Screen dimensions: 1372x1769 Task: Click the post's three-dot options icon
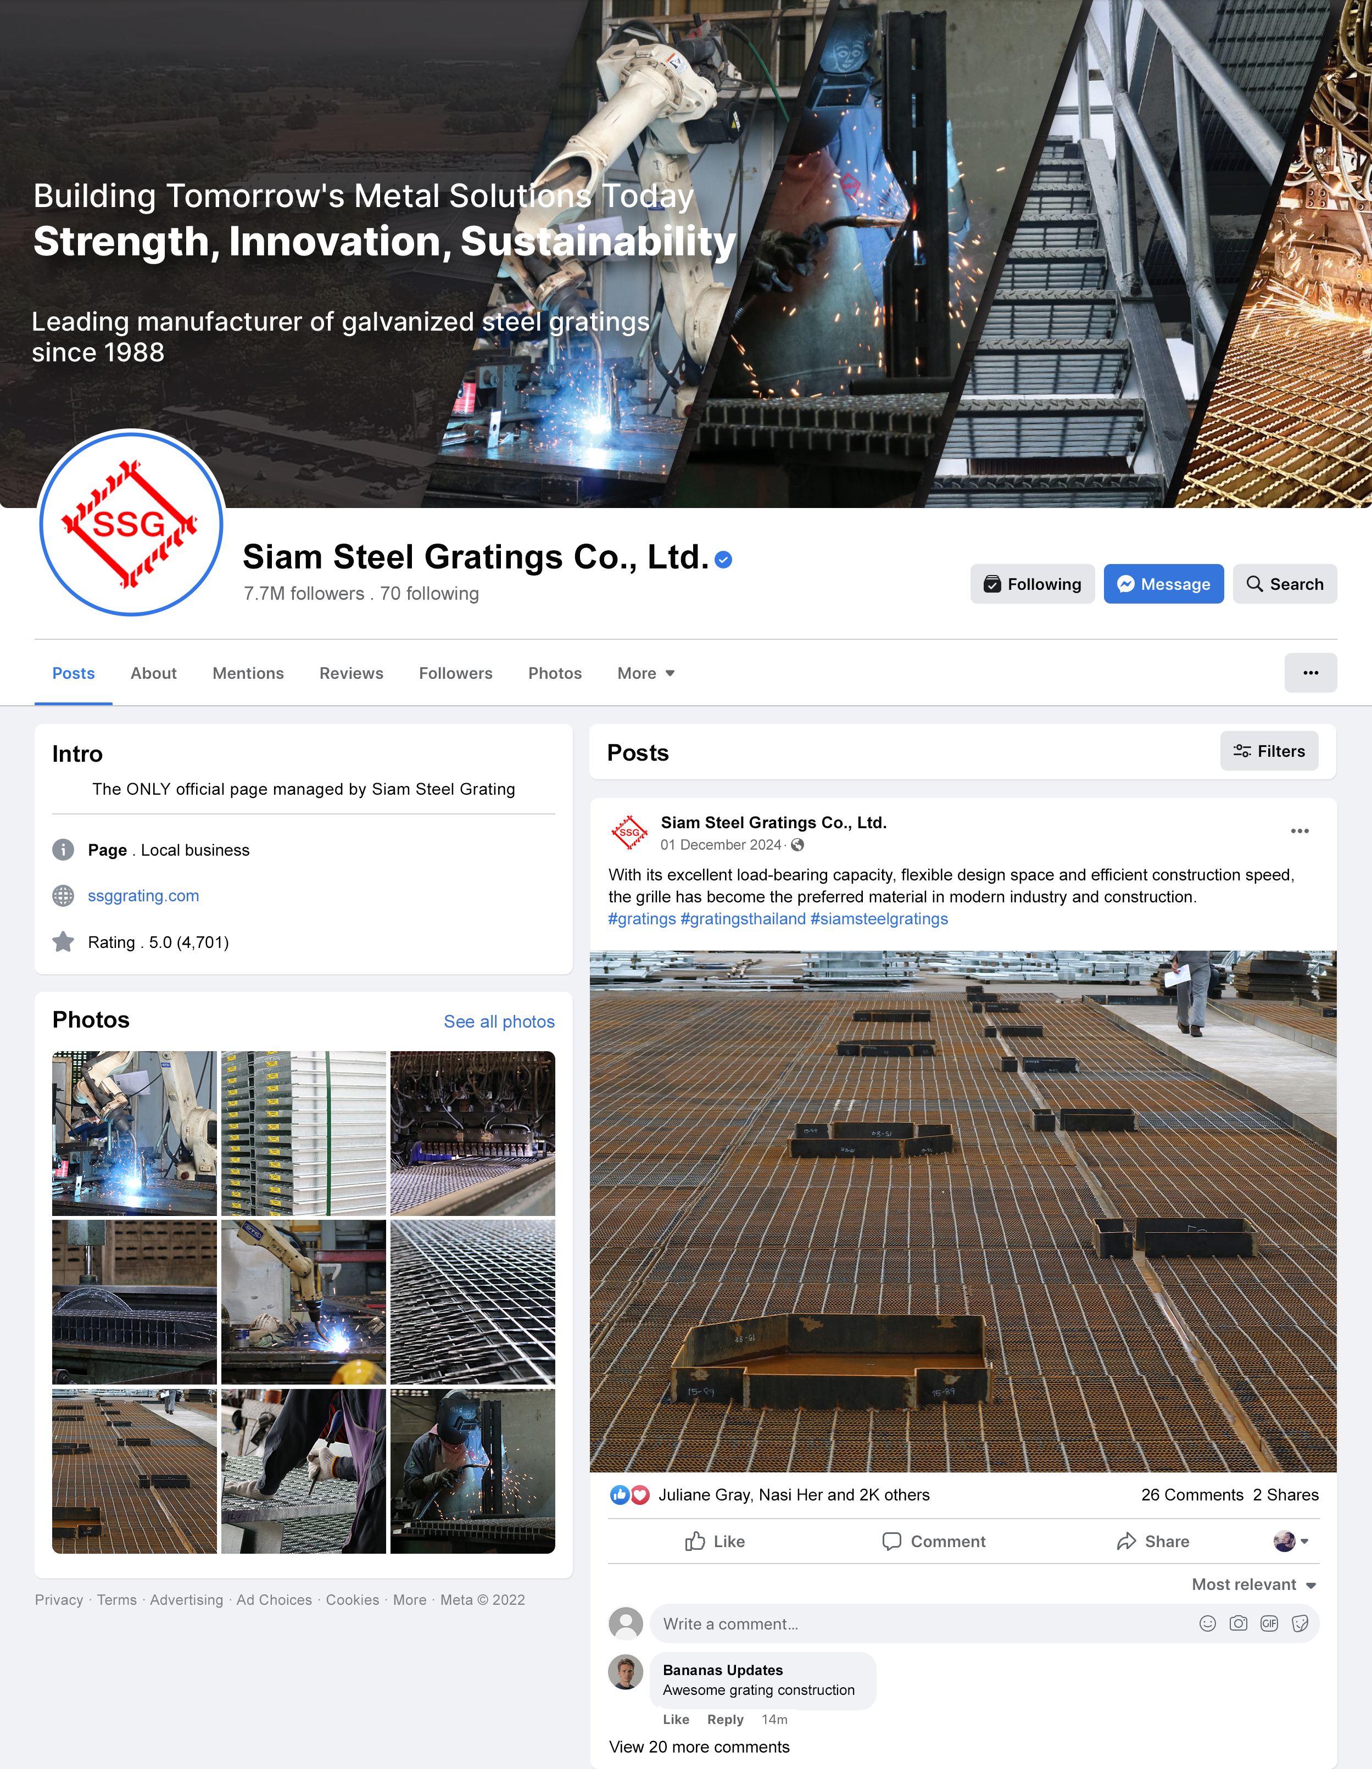pyautogui.click(x=1300, y=831)
